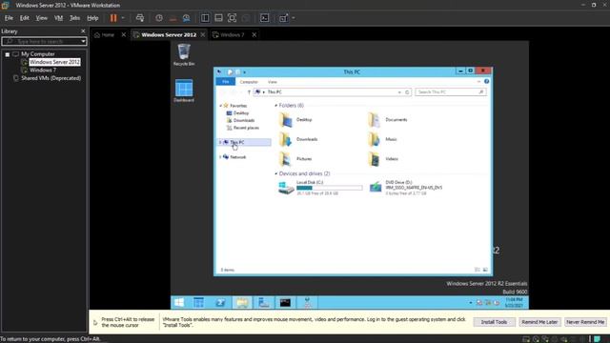Viewport: 610px width, 343px height.
Task: Click the Dashboard desktop icon
Action: coord(184,91)
